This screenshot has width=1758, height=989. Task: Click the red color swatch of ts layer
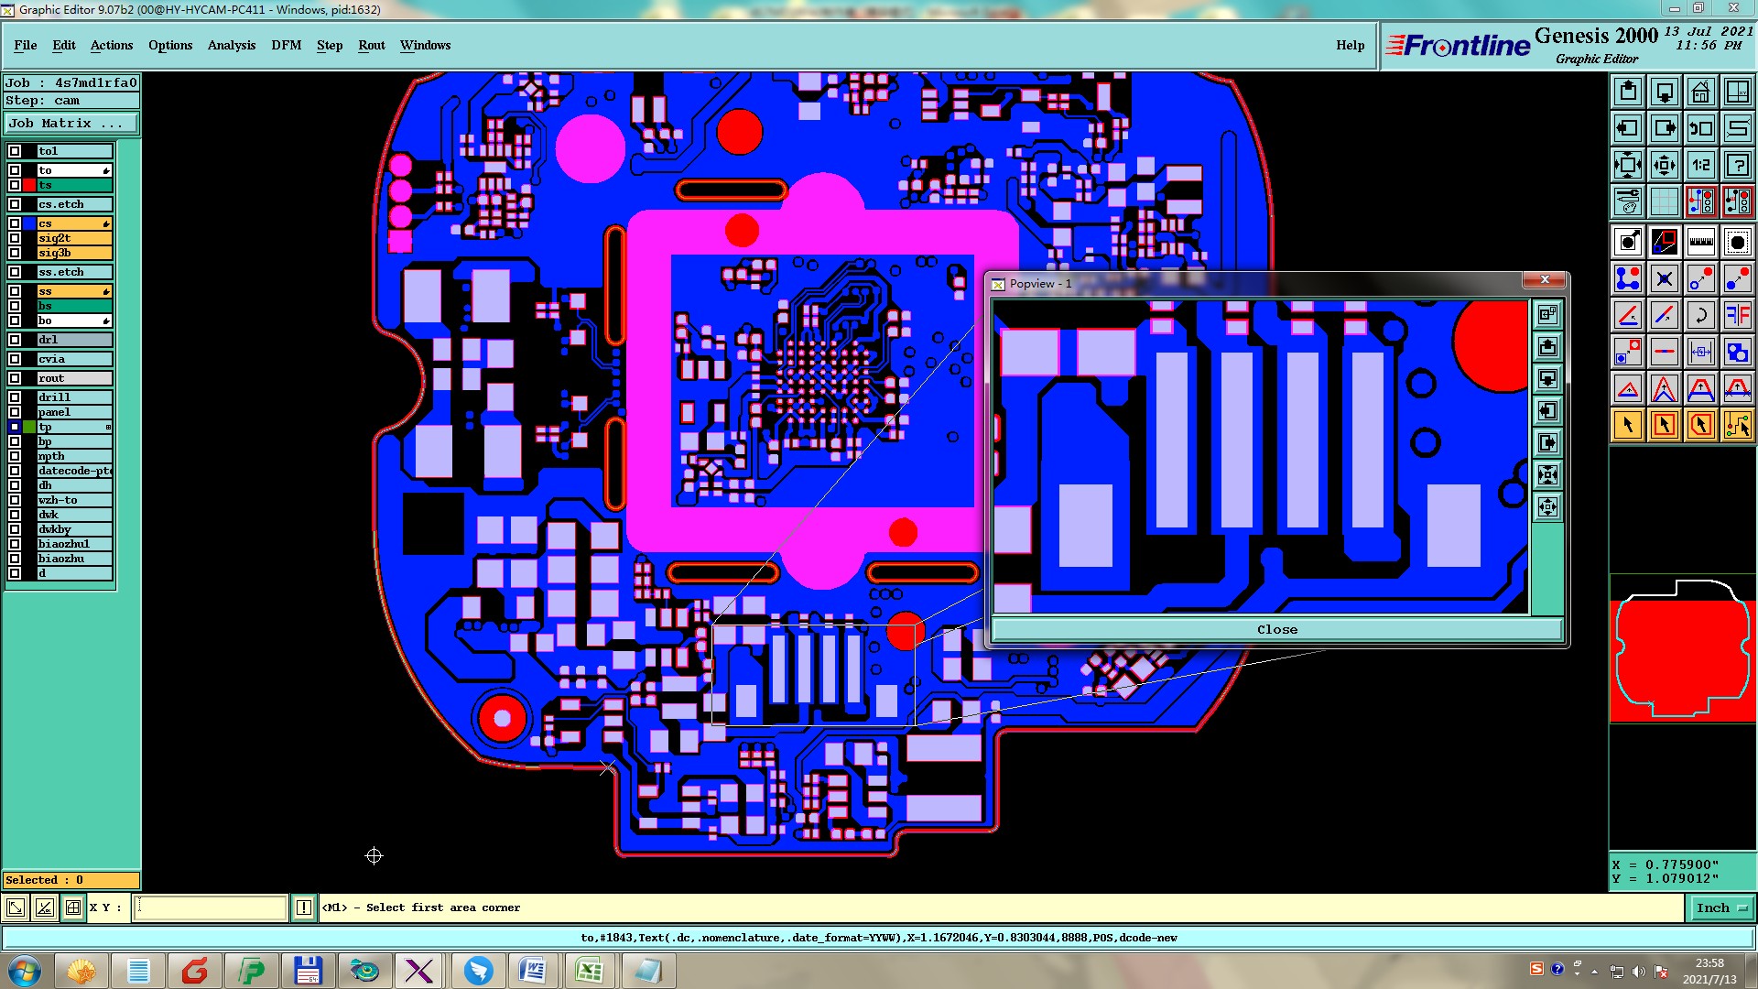29,185
